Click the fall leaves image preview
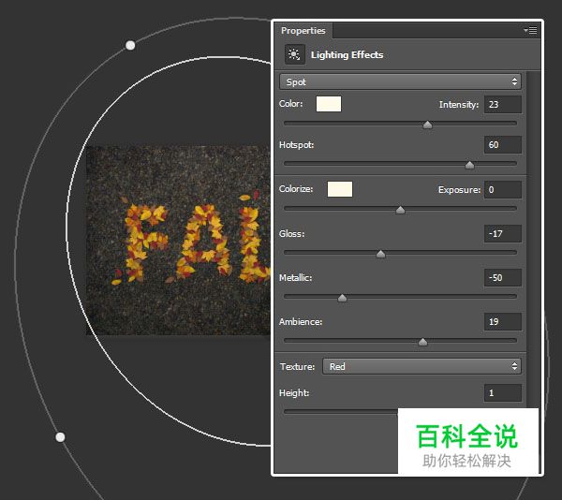562x500 pixels. pyautogui.click(x=178, y=240)
